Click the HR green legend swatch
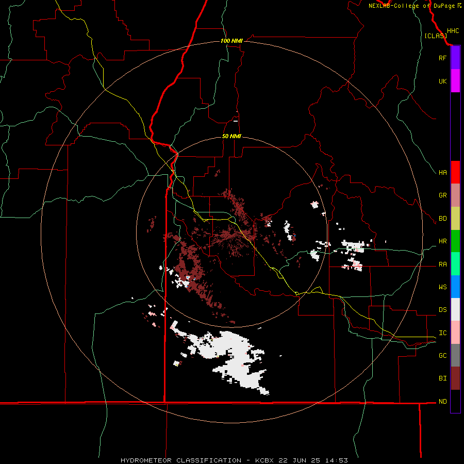Viewport: 464px width, 464px height. pos(455,241)
